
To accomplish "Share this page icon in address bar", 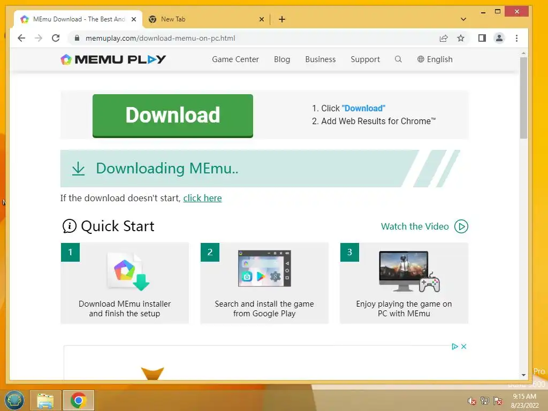I will coord(444,38).
